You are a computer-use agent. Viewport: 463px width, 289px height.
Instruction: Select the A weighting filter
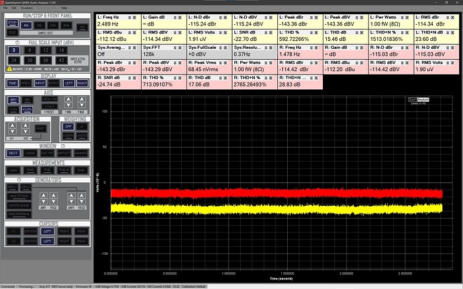[x=82, y=126]
